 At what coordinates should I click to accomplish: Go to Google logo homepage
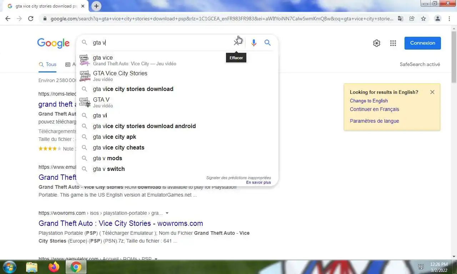coord(53,43)
